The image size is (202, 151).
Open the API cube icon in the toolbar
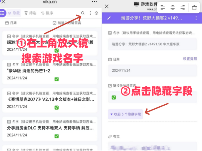[x=96, y=13]
